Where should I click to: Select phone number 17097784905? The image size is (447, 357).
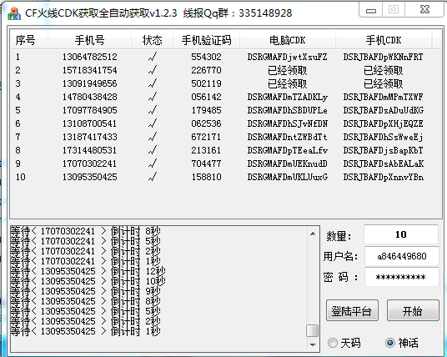90,110
